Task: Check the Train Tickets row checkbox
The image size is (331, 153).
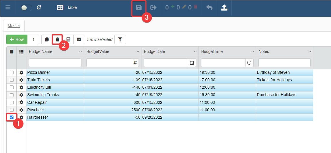Action: 12,80
